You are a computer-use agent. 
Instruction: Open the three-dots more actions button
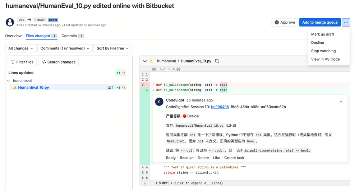346,22
